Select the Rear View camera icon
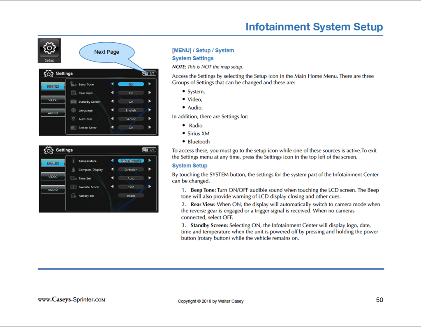Screen dimensions: 421x327 pyautogui.click(x=73, y=93)
